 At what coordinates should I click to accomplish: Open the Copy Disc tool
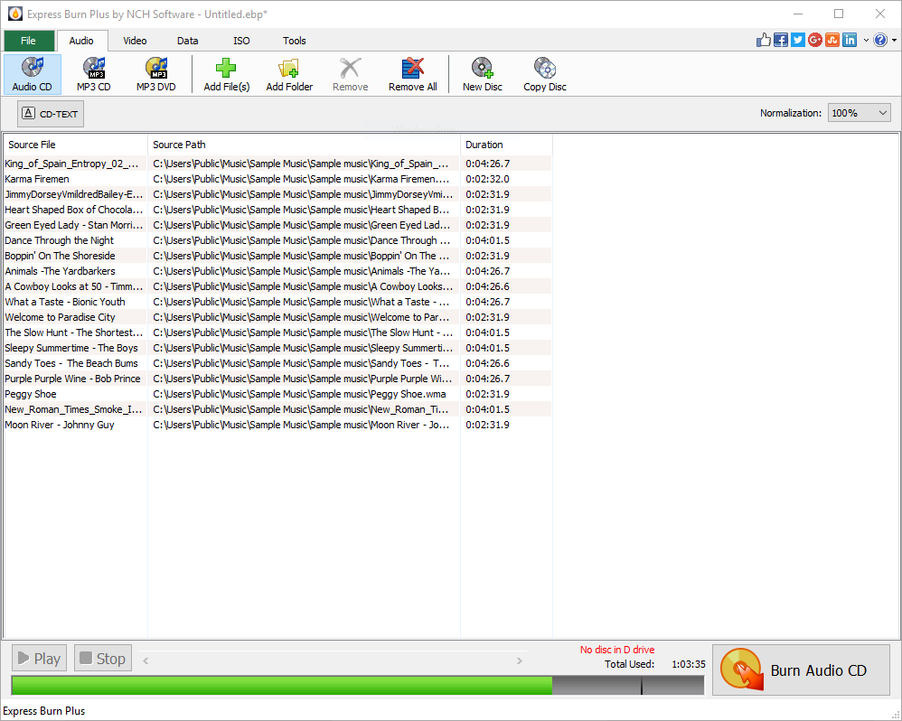pyautogui.click(x=544, y=73)
